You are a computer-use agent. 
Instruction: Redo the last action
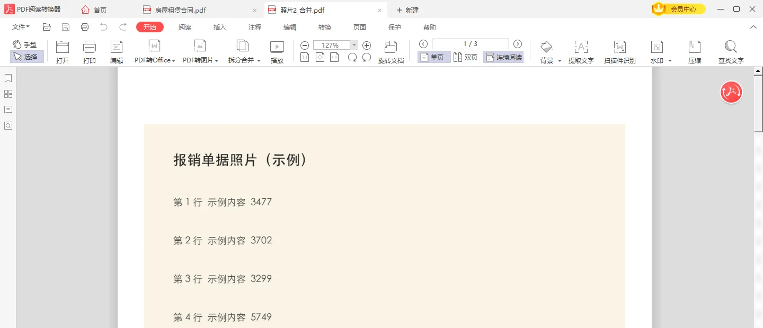coord(123,27)
